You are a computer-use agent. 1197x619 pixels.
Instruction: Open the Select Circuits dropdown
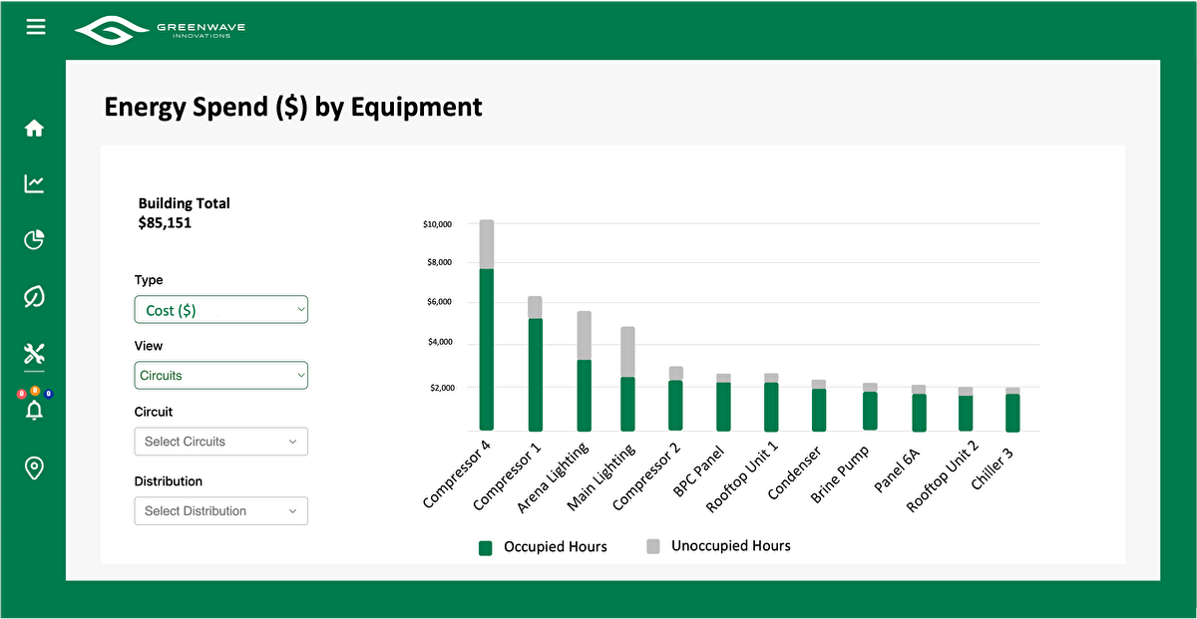click(220, 442)
